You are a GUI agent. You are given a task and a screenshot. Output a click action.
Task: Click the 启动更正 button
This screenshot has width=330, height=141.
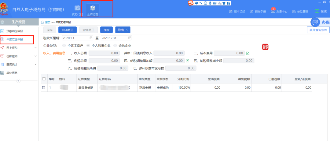[68, 30]
